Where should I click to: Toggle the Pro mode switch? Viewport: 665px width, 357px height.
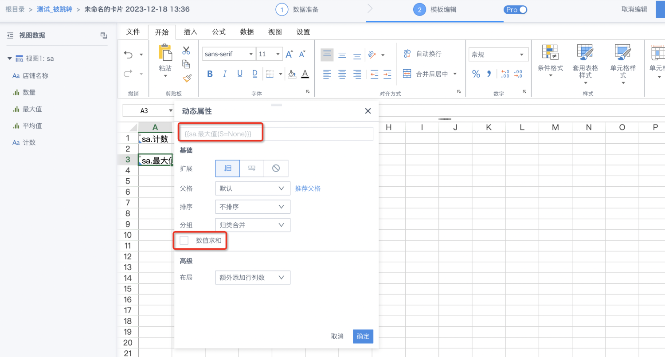[515, 10]
